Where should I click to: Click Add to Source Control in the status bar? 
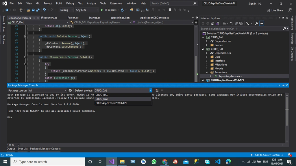tap(267, 155)
